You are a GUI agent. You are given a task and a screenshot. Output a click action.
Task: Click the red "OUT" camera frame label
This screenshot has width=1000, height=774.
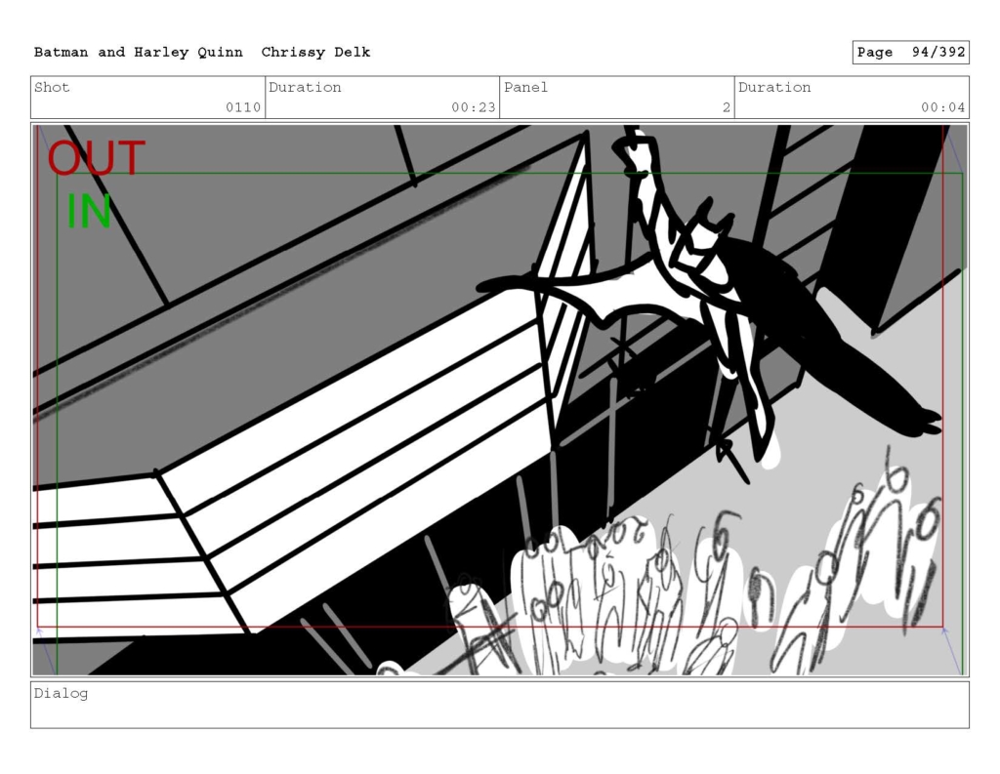coord(97,158)
